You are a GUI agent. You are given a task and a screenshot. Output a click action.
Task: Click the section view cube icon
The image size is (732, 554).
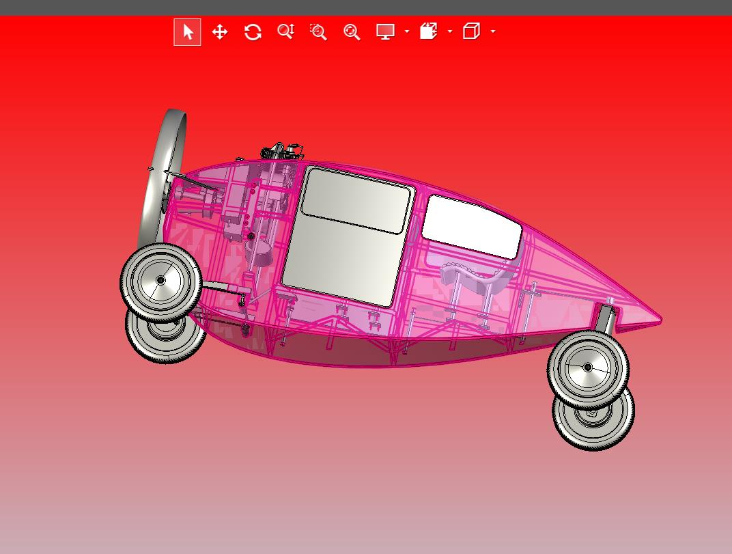[429, 31]
